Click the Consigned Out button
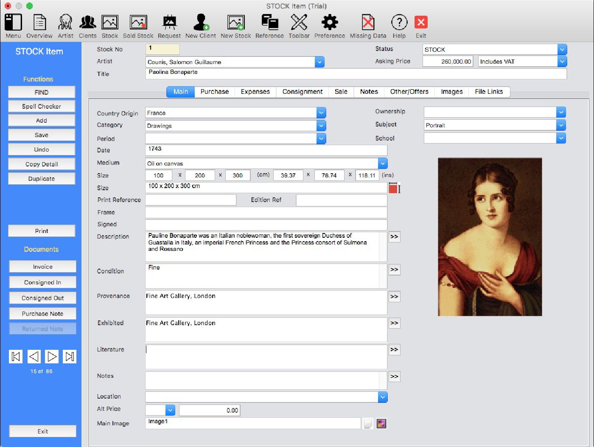594x447 pixels. [43, 298]
